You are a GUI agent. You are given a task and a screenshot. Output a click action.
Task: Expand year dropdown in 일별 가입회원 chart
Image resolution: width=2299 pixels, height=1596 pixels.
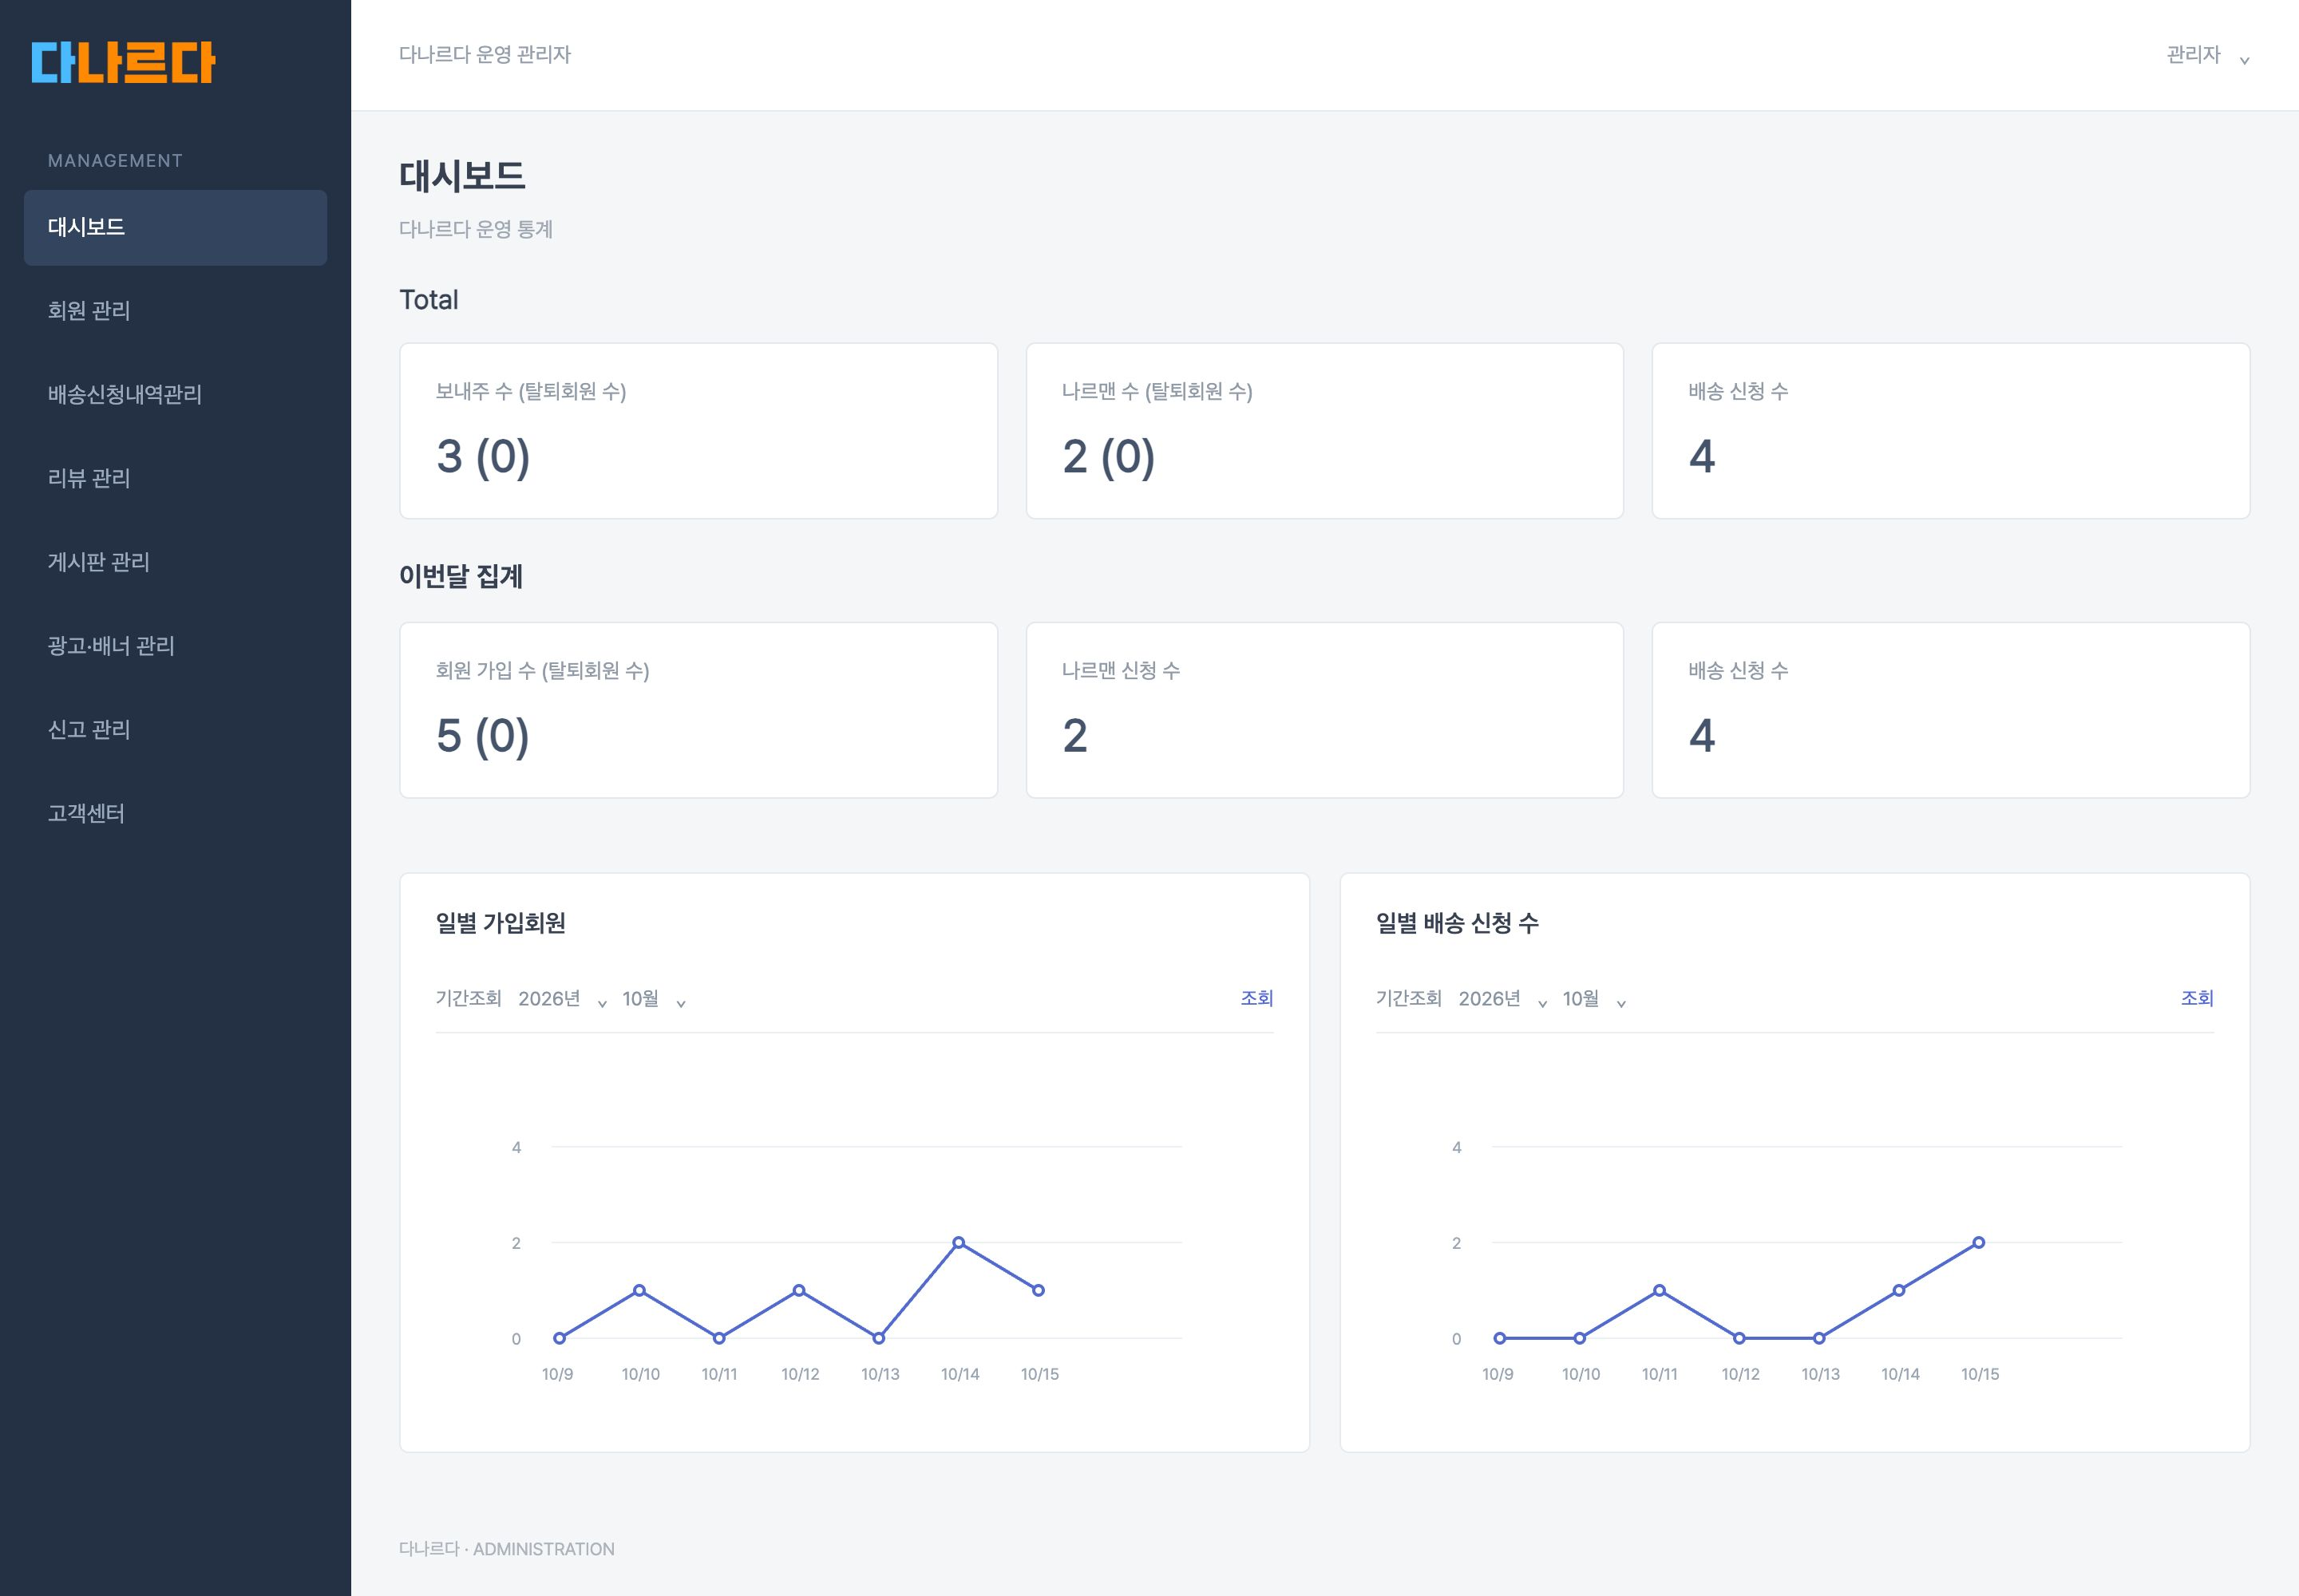click(562, 999)
